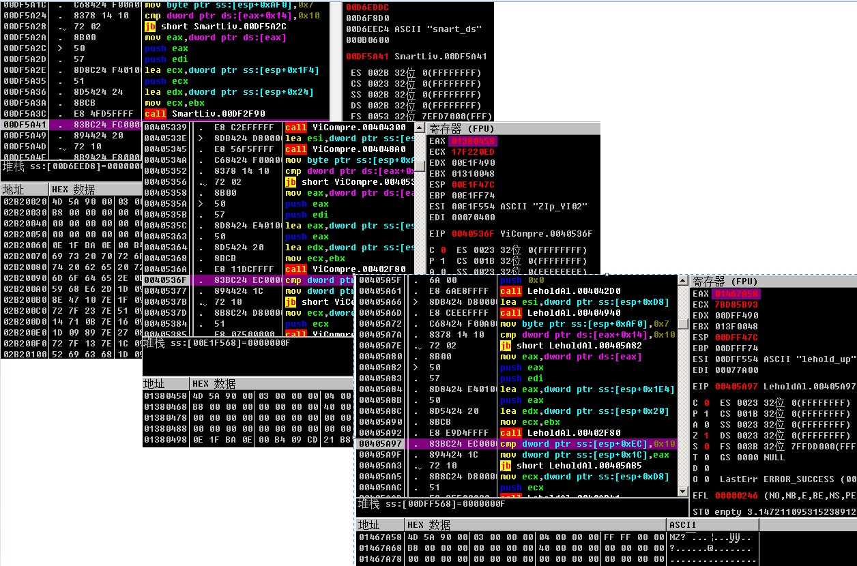Click address 00405339 in YiCompre disassembly
Screen dimensions: 857x566
click(x=165, y=128)
